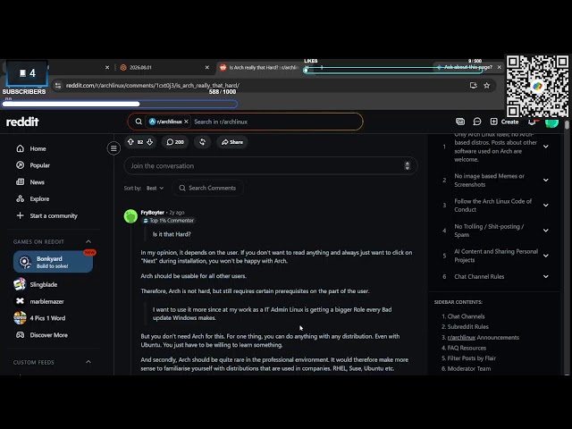Screen dimensions: 572x429
Task: Expand rule 3 Arch Linux Code of Conduct
Action: click(x=546, y=205)
